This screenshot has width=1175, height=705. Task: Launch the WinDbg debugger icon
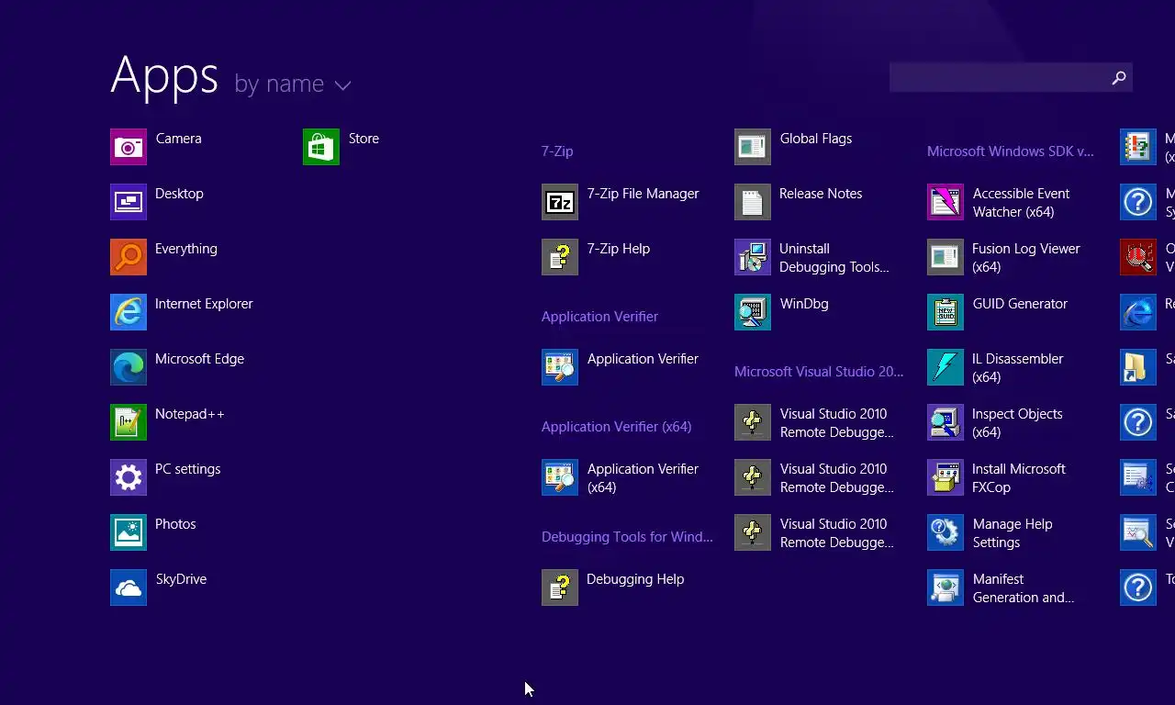pyautogui.click(x=753, y=312)
